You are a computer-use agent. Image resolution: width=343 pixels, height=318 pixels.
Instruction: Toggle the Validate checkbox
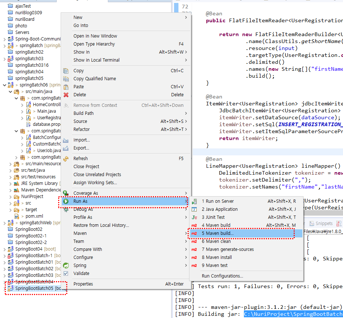tap(66, 274)
